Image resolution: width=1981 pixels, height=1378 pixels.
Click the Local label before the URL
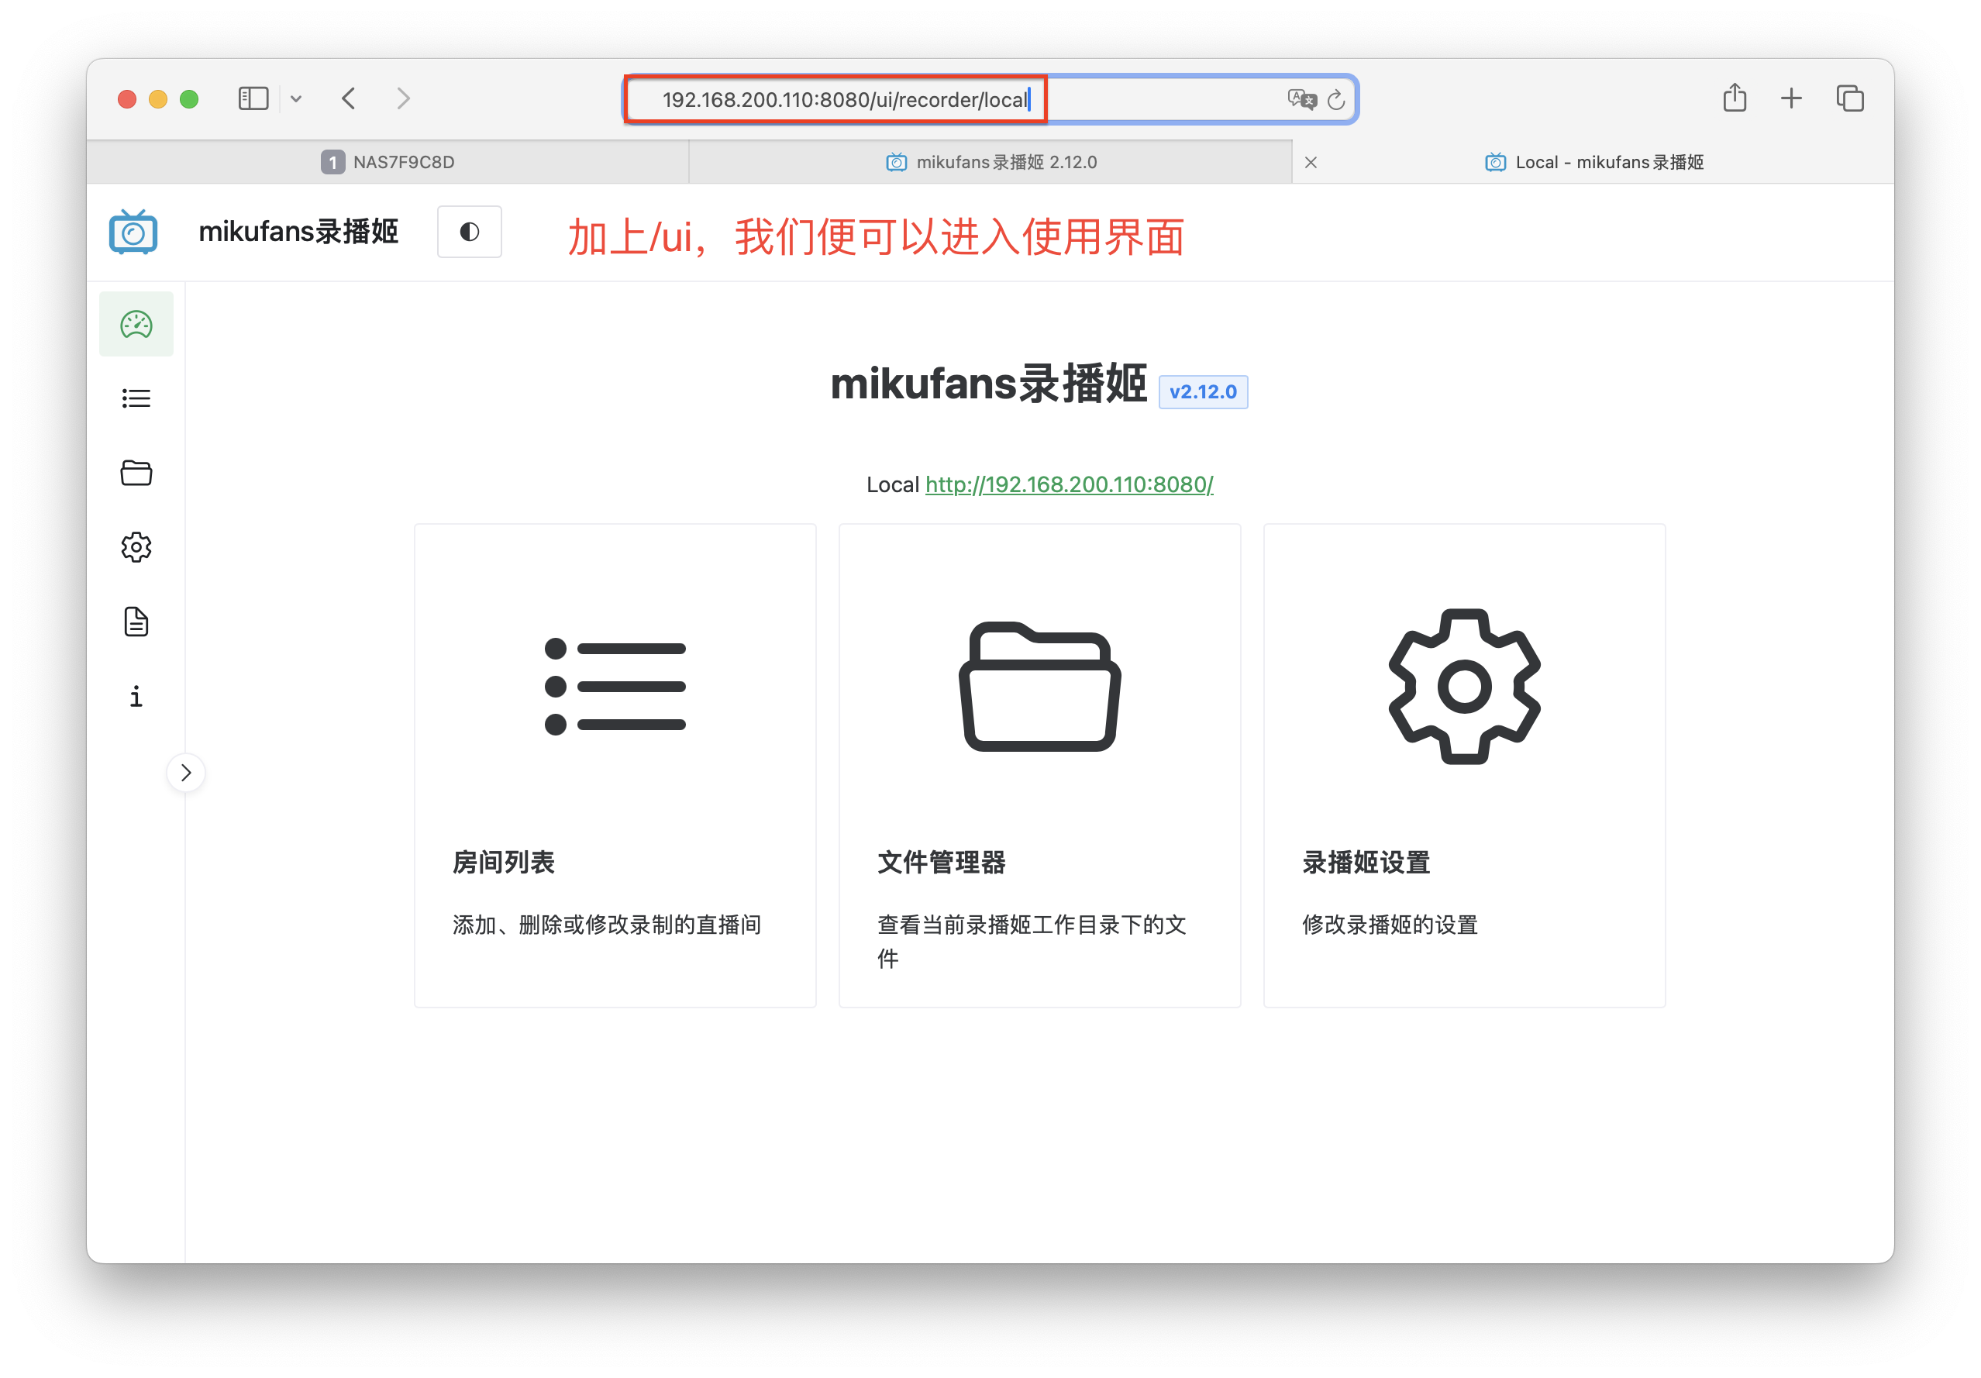[x=893, y=485]
